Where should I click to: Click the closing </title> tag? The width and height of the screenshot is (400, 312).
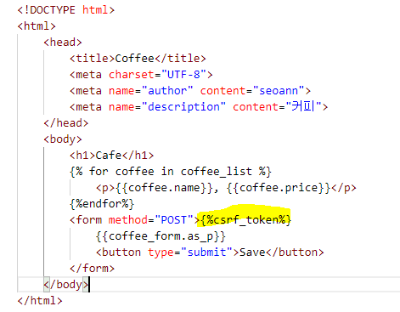tap(180, 59)
